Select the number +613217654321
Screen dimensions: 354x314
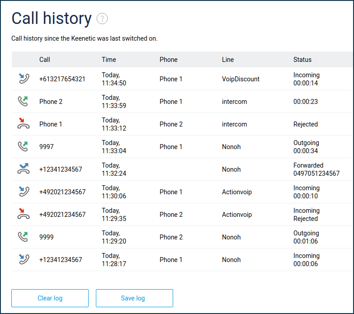click(x=62, y=79)
